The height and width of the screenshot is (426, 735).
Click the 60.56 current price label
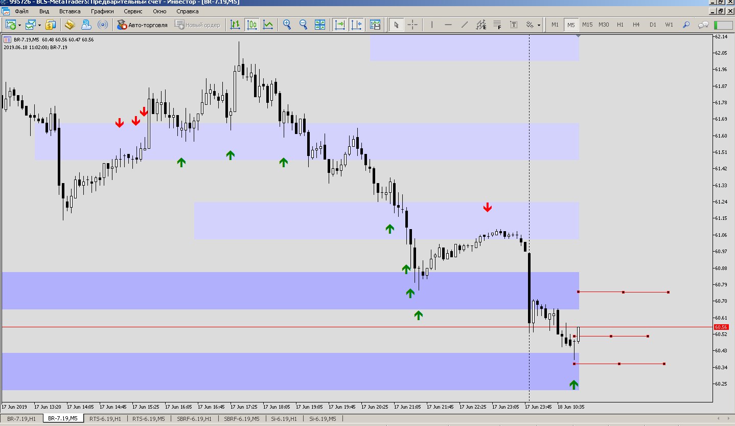tap(721, 327)
